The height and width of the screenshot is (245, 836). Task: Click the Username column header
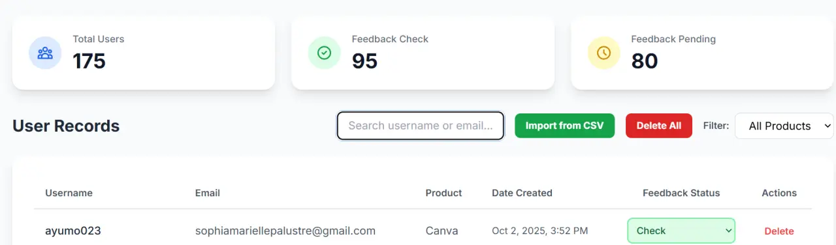(x=69, y=193)
